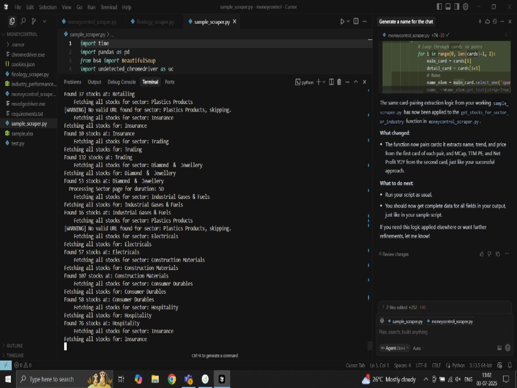The width and height of the screenshot is (517, 388).
Task: Open cookies.json in the explorer
Action: coord(23,64)
